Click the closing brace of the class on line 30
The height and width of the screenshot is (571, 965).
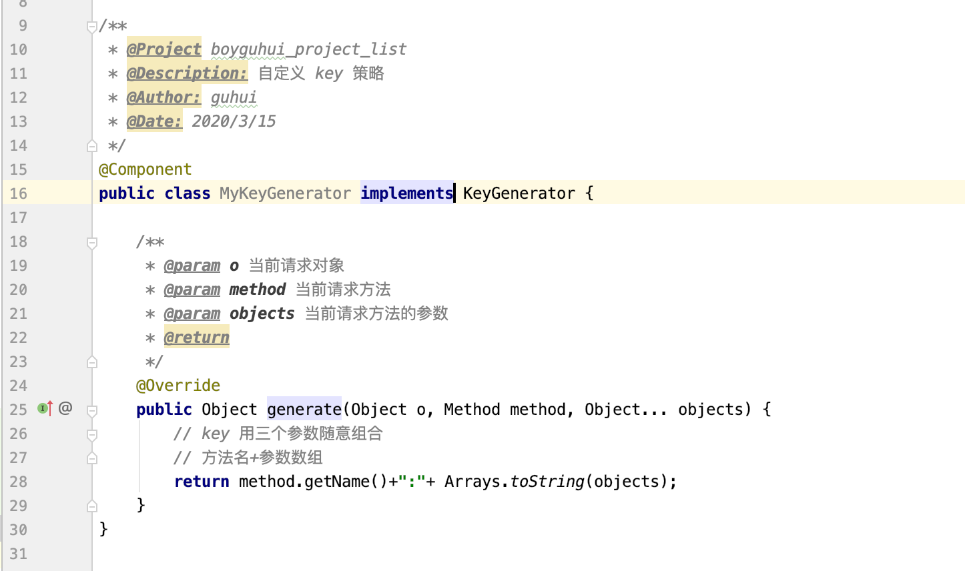(103, 529)
